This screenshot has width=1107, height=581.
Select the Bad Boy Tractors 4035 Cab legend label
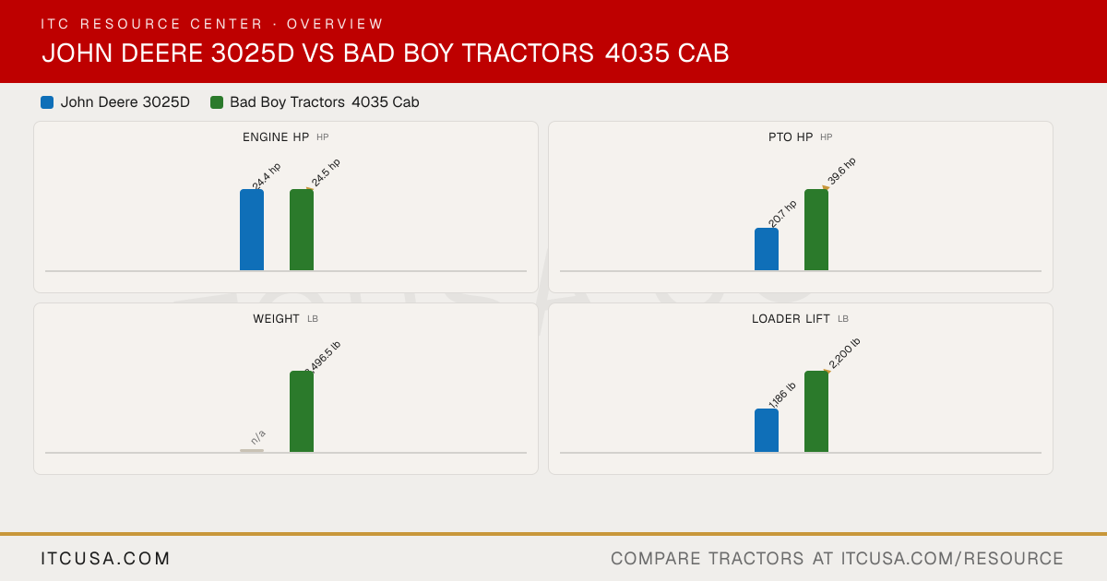pyautogui.click(x=325, y=102)
